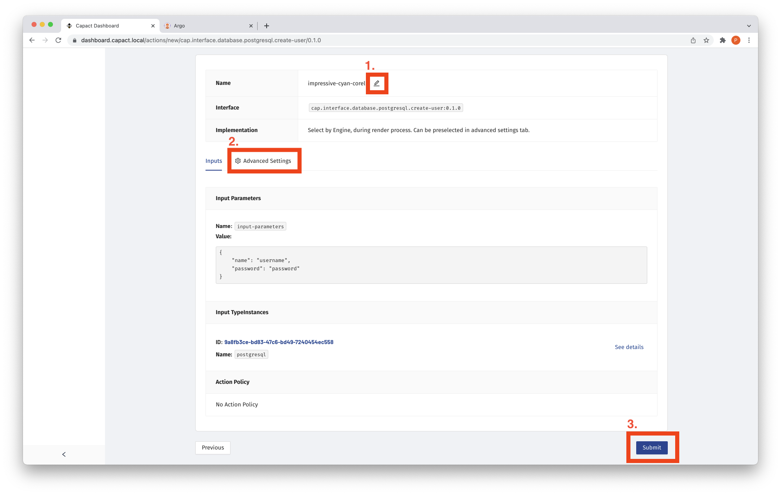Submit the create-user action
Screen dimensions: 781x495
[x=651, y=447]
